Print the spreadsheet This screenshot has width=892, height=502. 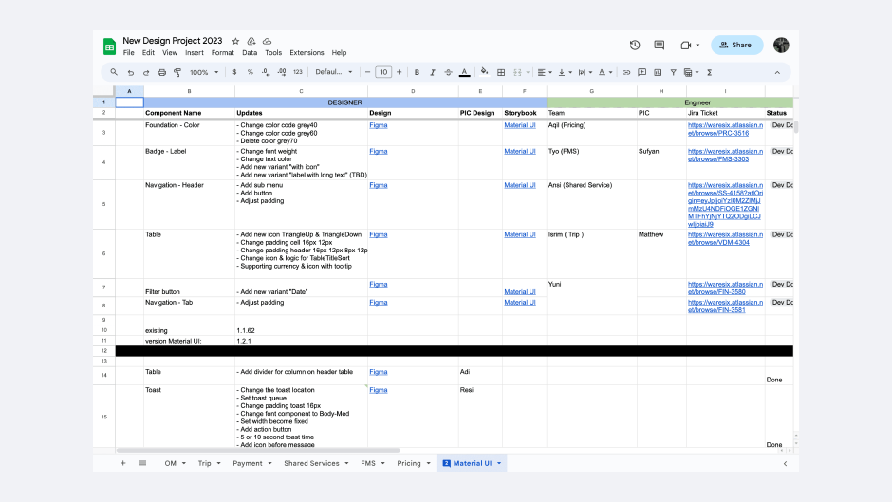(x=162, y=72)
